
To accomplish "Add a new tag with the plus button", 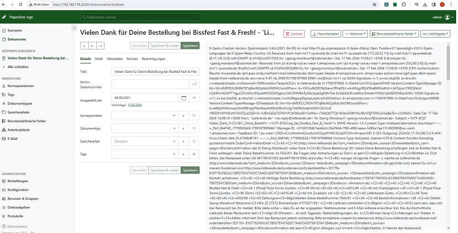I will pyautogui.click(x=183, y=155).
